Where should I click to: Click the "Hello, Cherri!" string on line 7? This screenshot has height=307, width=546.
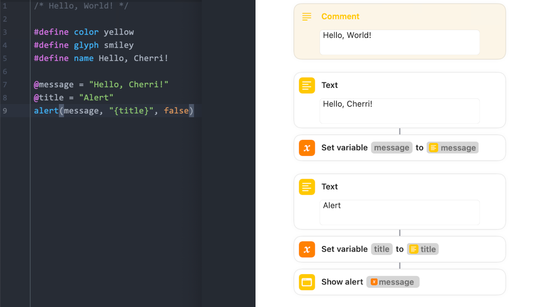(x=129, y=84)
